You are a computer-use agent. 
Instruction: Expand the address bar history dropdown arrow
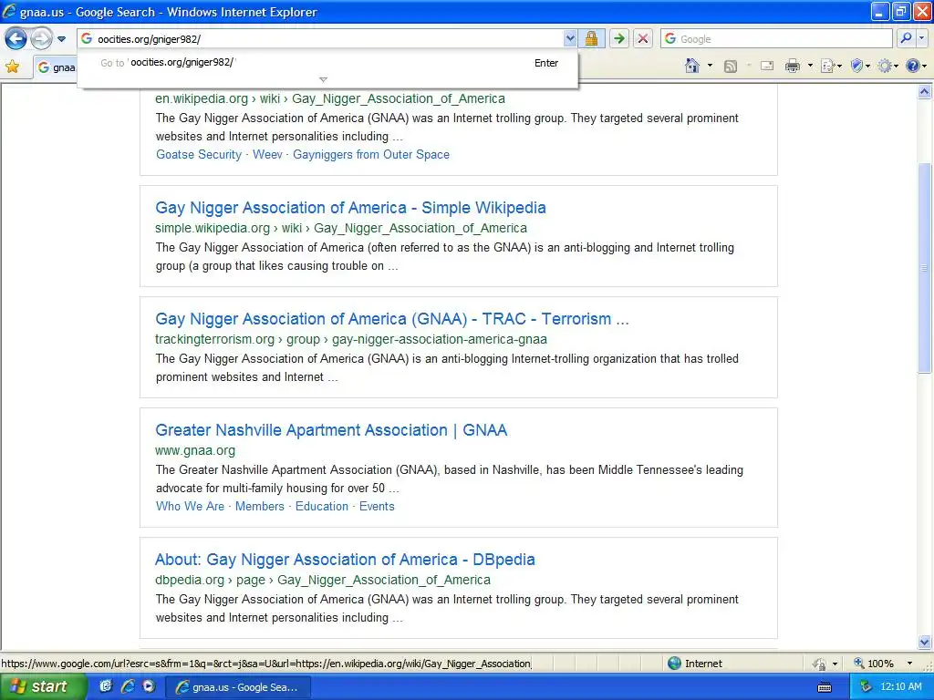pos(570,38)
